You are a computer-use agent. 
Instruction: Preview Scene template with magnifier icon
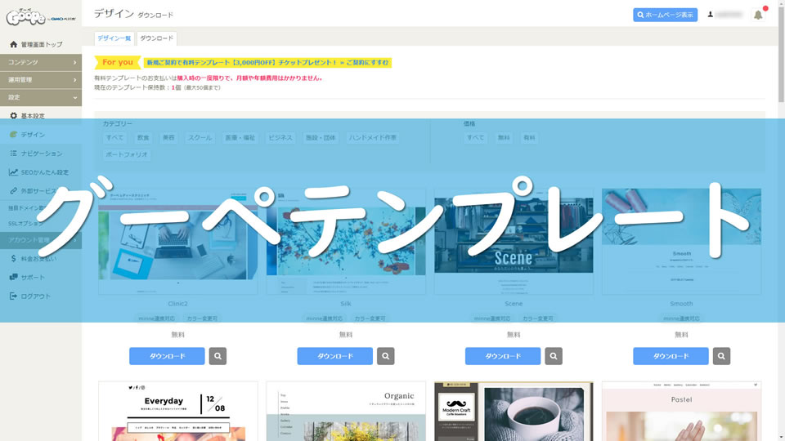[x=554, y=356]
